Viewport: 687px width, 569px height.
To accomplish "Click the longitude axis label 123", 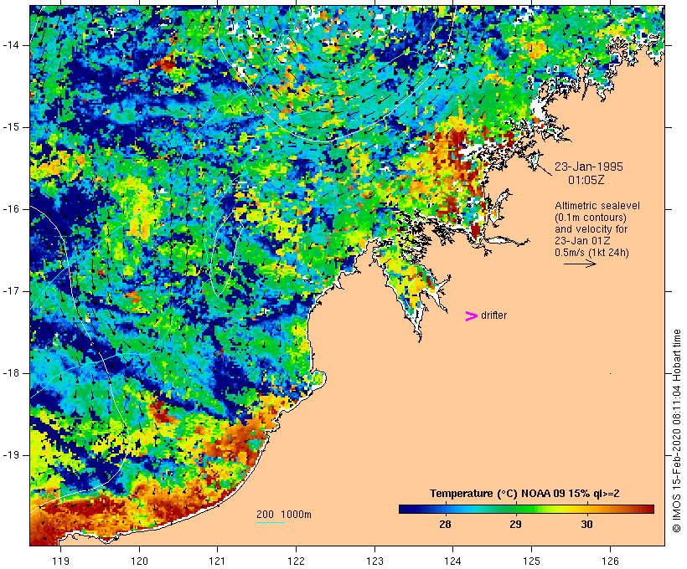I will [374, 561].
